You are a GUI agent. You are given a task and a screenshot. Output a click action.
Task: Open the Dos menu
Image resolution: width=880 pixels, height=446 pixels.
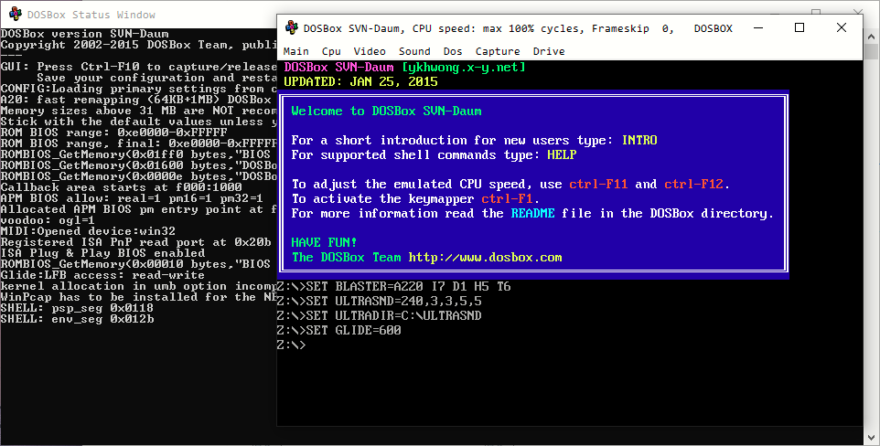(452, 51)
